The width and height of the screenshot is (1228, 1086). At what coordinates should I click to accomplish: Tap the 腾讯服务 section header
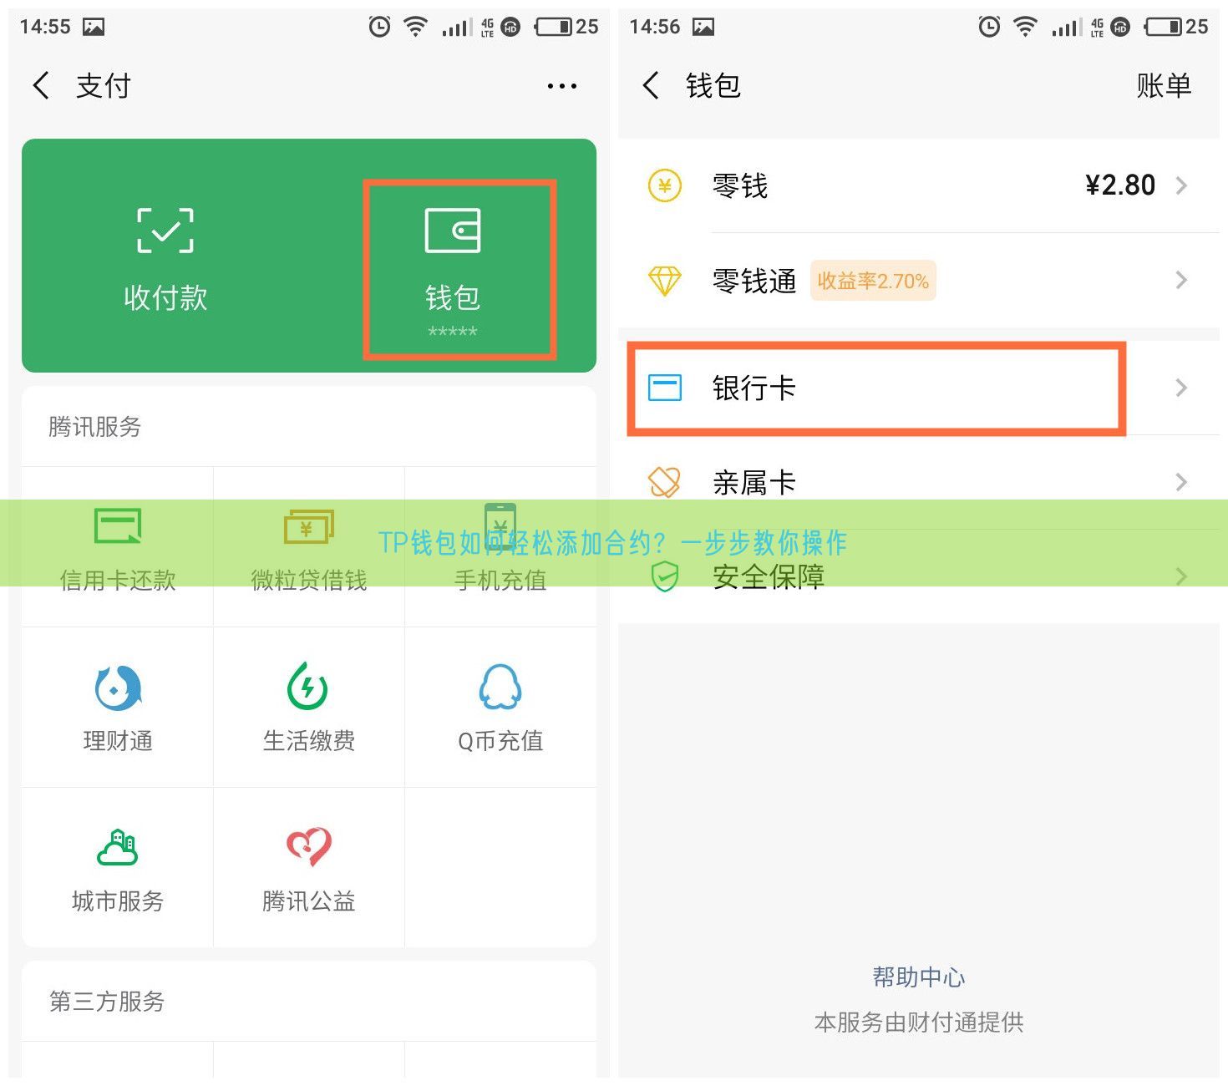click(x=95, y=427)
